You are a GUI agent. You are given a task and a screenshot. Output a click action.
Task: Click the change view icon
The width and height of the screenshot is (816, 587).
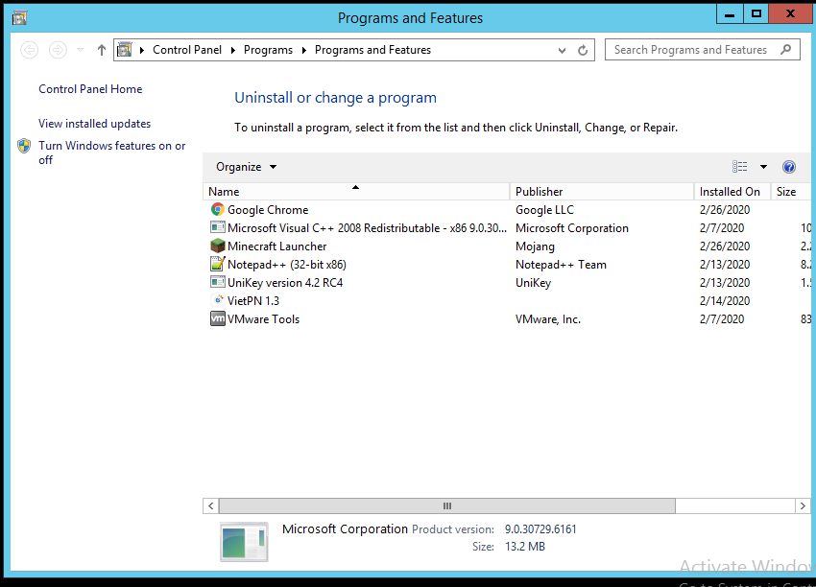click(739, 167)
